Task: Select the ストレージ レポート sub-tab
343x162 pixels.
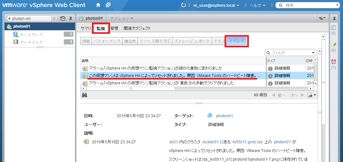Action: point(192,41)
